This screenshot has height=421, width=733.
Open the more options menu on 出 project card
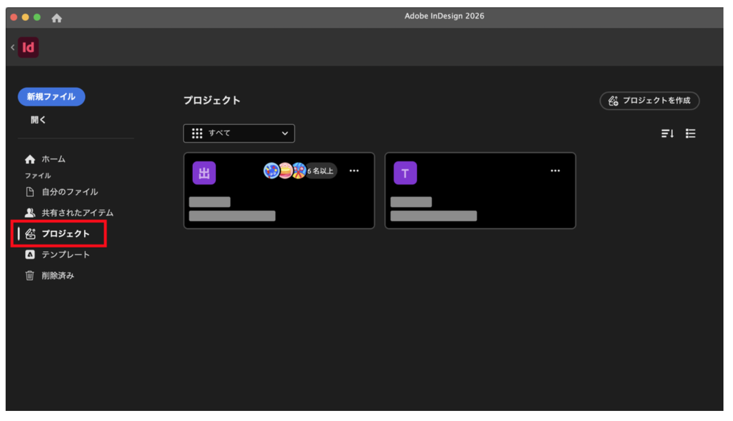coord(354,171)
